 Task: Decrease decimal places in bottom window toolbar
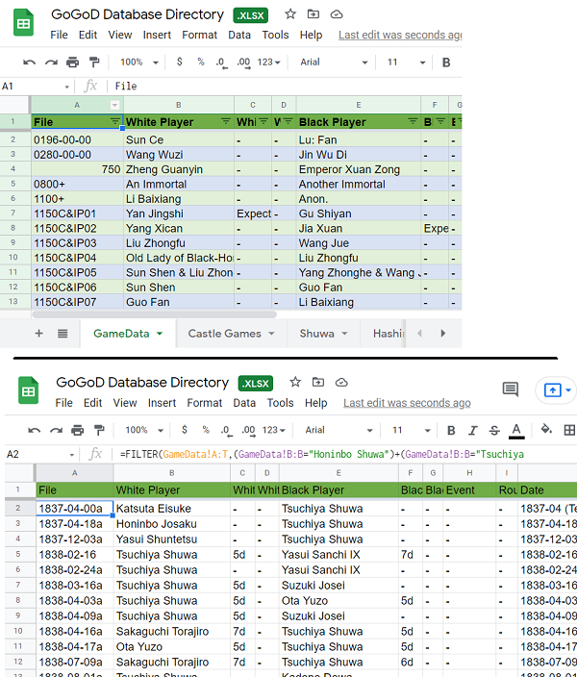click(x=227, y=431)
